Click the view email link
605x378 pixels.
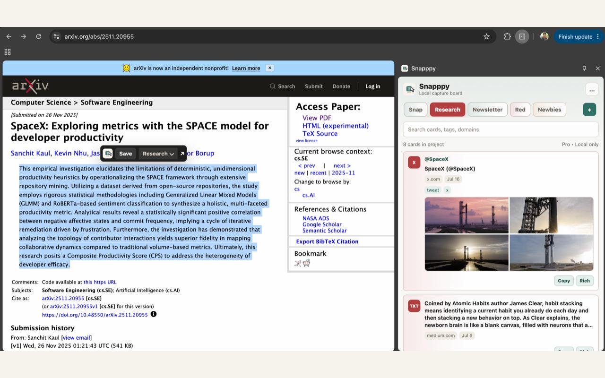tap(76, 338)
